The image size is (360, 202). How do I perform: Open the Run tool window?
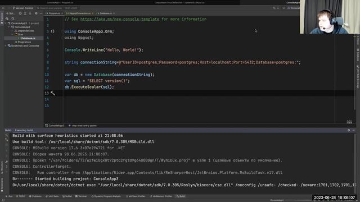pyautogui.click(x=9, y=196)
